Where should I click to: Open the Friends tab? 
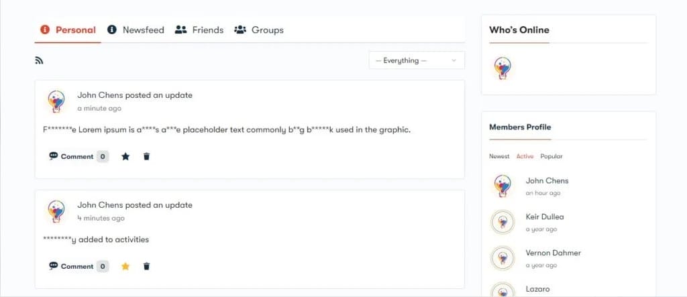click(199, 30)
